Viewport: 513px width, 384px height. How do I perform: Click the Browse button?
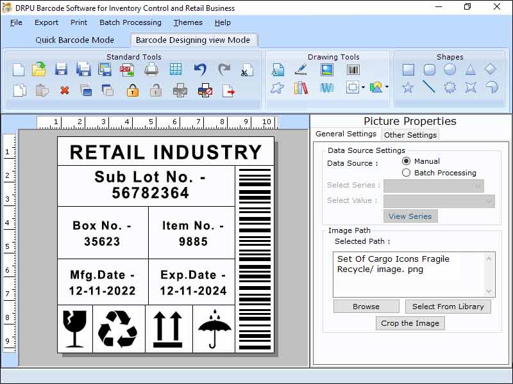[x=366, y=307]
